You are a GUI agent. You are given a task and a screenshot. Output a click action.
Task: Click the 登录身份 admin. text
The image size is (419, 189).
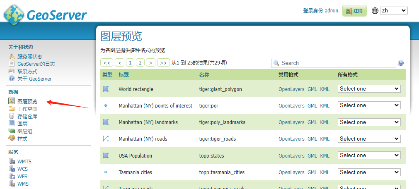click(x=321, y=11)
